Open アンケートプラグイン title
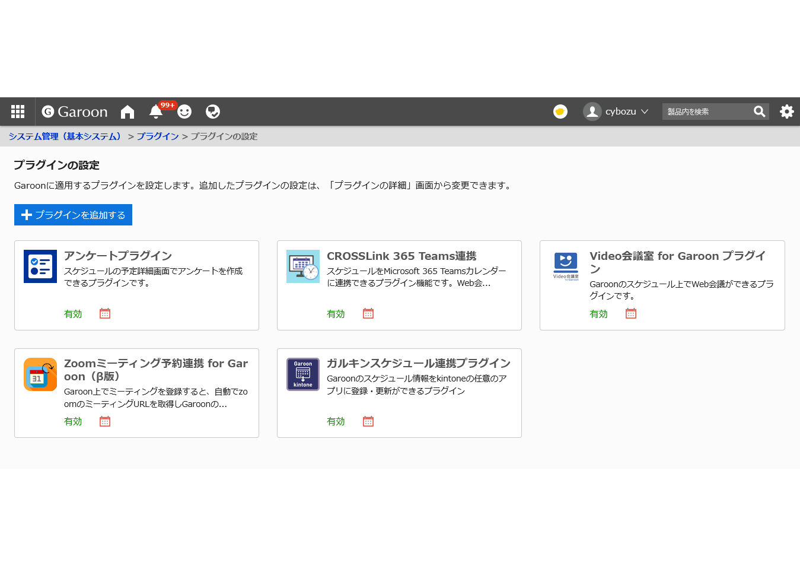 tap(118, 256)
